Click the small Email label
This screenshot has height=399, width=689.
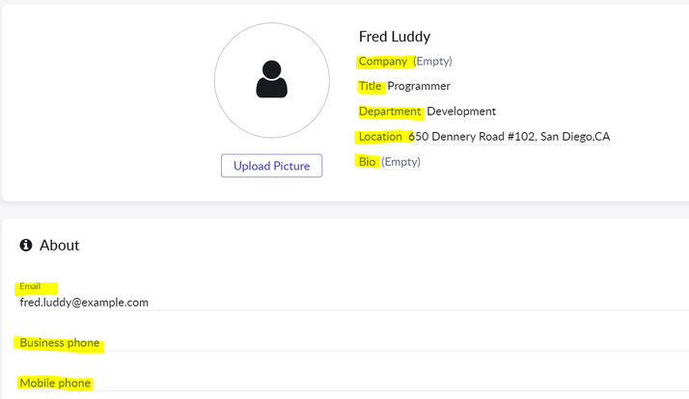click(30, 287)
